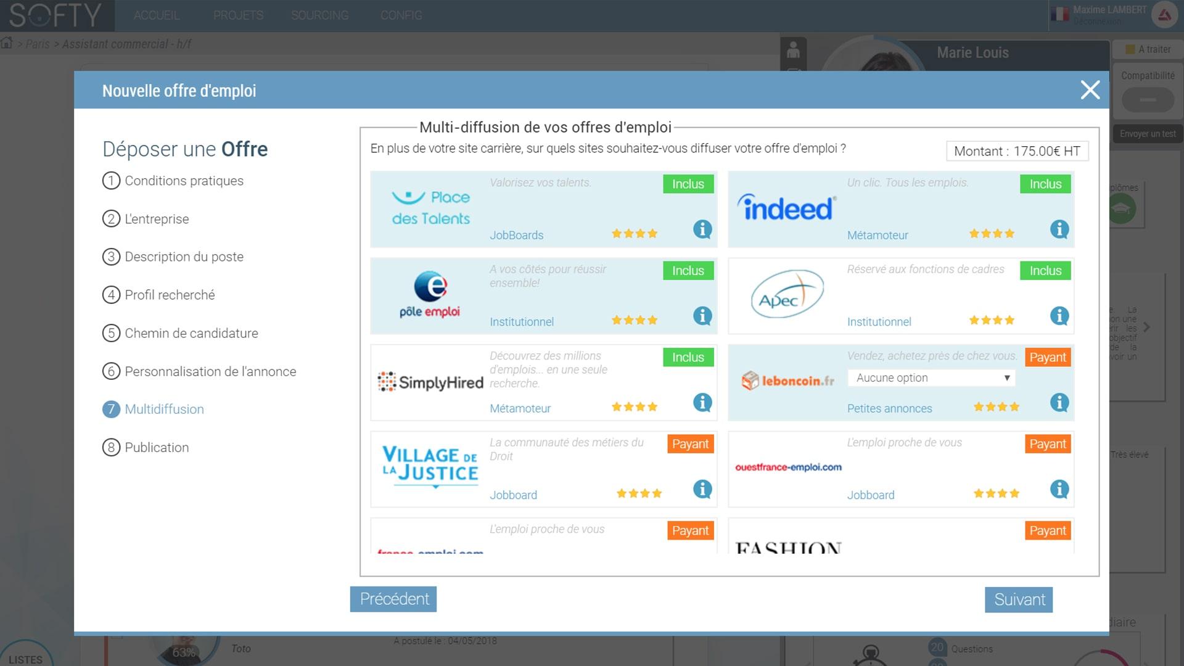1184x666 pixels.
Task: Open Village de la Justice info
Action: click(x=702, y=489)
